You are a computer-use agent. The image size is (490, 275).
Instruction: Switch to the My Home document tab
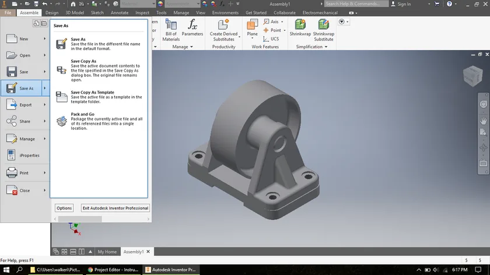click(107, 252)
